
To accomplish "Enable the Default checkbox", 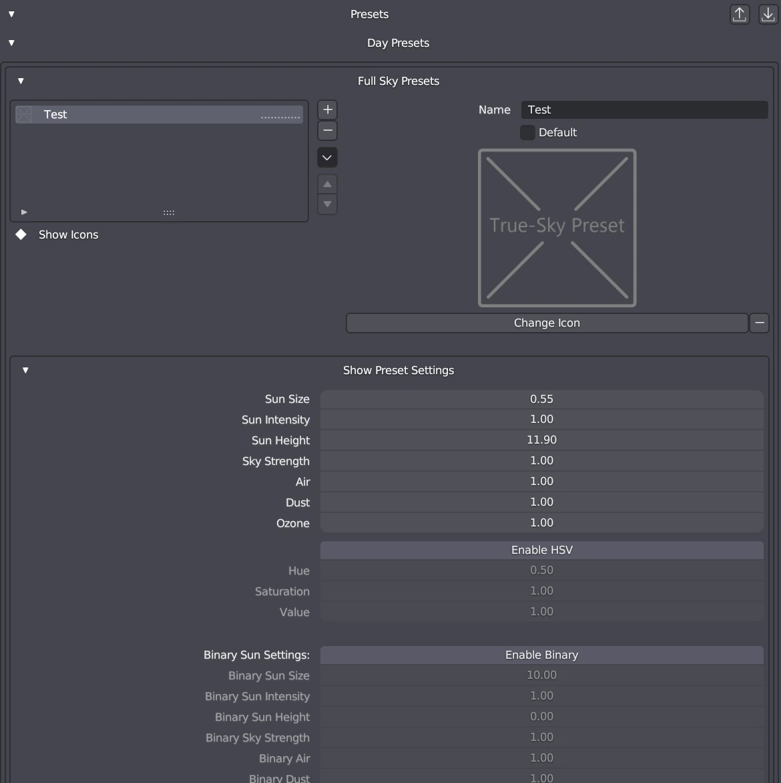I will [x=527, y=132].
